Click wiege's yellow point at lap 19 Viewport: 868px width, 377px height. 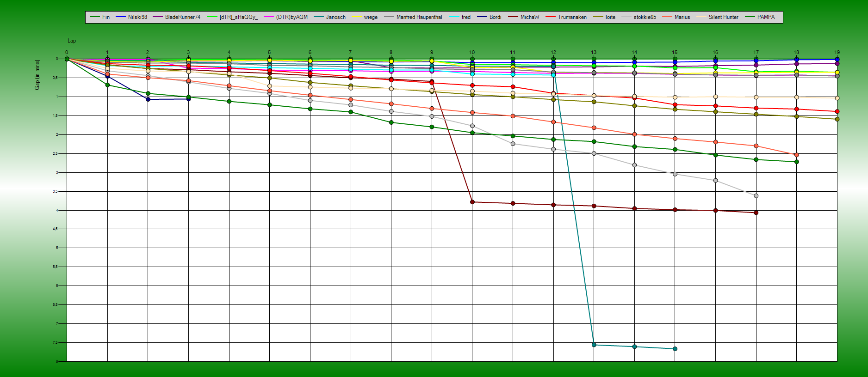pyautogui.click(x=837, y=73)
